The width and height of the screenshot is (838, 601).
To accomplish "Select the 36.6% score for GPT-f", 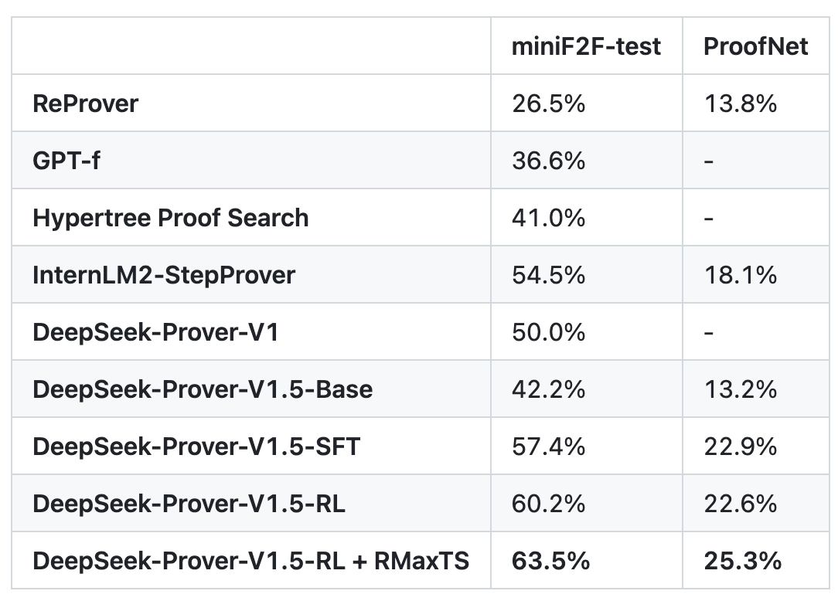I will pos(548,161).
